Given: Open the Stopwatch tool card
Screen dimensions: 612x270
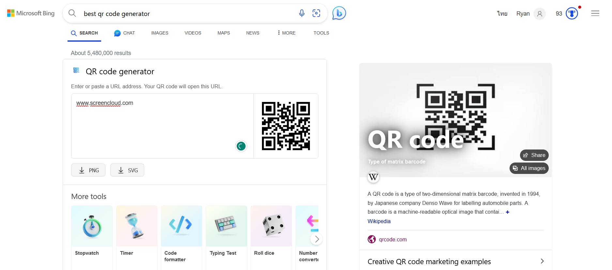Looking at the screenshot, I should click(92, 237).
